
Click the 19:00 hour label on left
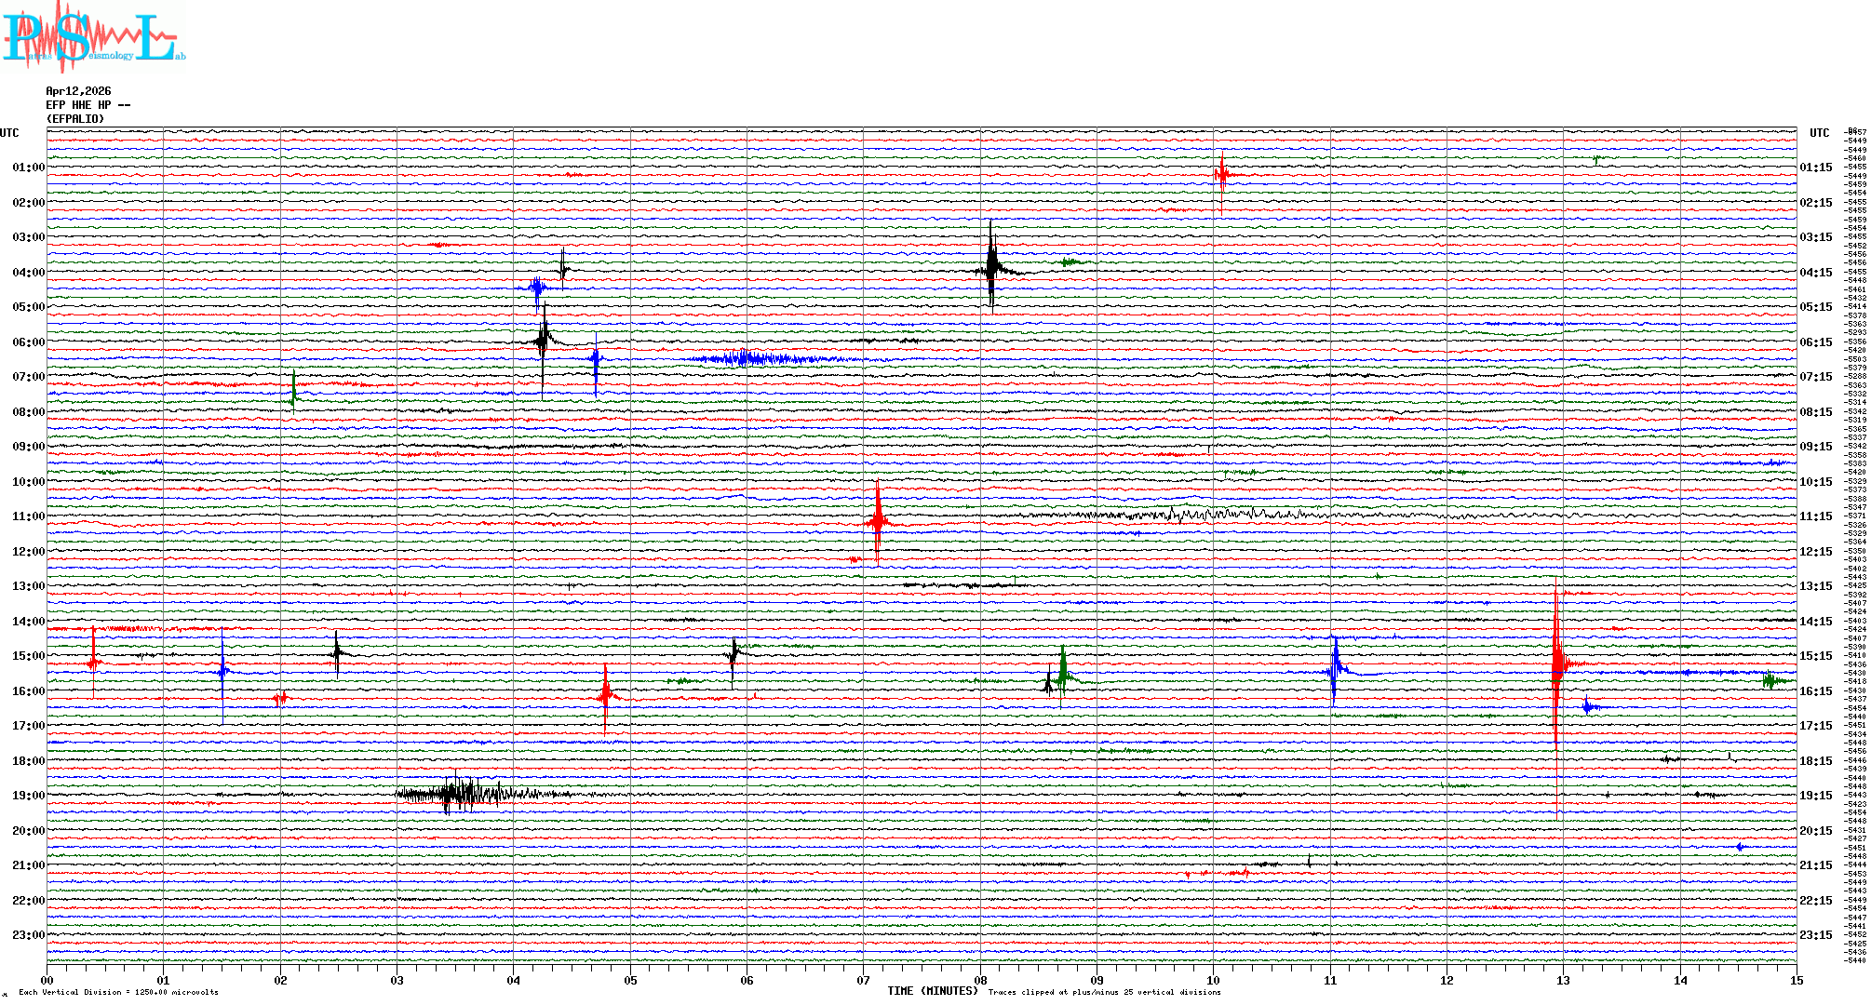pyautogui.click(x=28, y=796)
